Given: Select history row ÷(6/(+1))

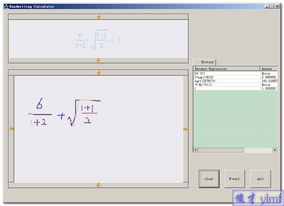Looking at the screenshot, I should coord(235,85).
